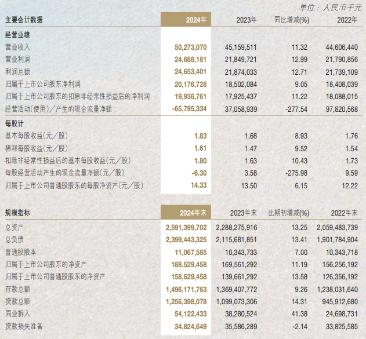The image size is (366, 339).
Task: Select the percentage -277.54
Action: coord(296,109)
